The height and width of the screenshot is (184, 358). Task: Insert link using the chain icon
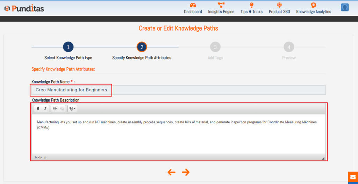click(x=55, y=109)
